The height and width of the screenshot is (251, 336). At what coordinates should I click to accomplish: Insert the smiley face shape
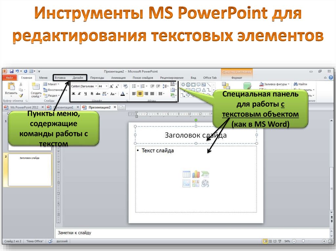pyautogui.click(x=188, y=85)
